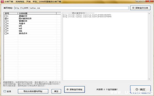
Task: Click the app icon in title bar
Action: pos(2,2)
